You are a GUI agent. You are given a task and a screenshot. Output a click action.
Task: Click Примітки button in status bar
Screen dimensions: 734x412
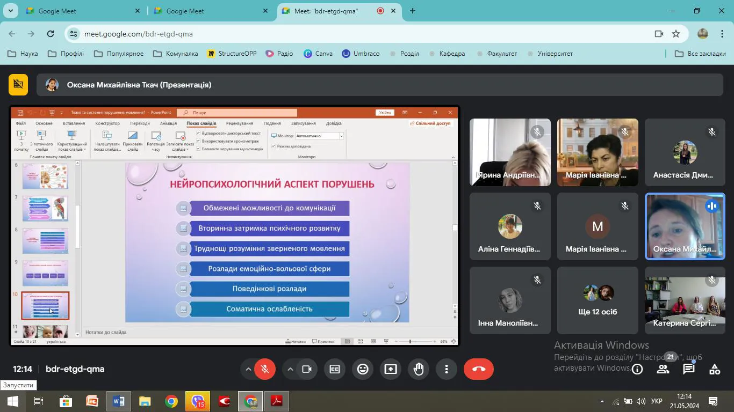[x=323, y=341]
